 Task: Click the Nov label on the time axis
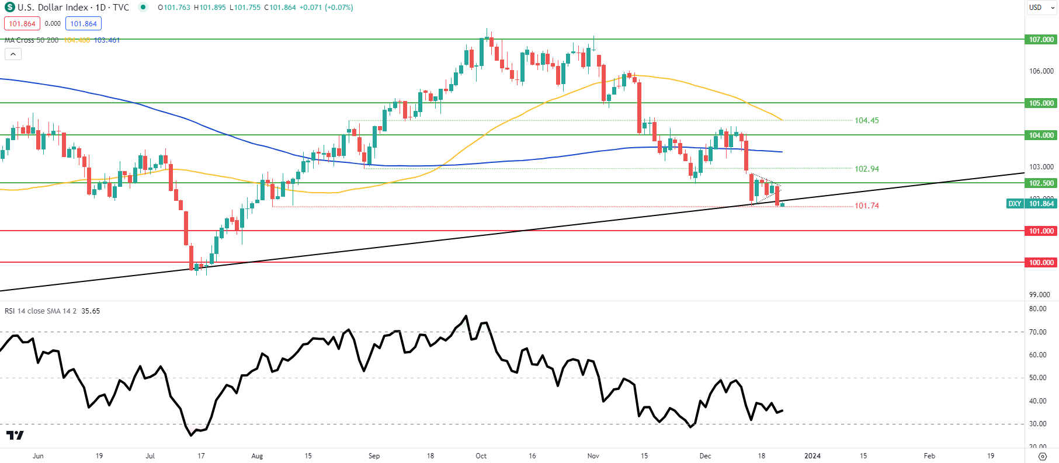coord(593,456)
